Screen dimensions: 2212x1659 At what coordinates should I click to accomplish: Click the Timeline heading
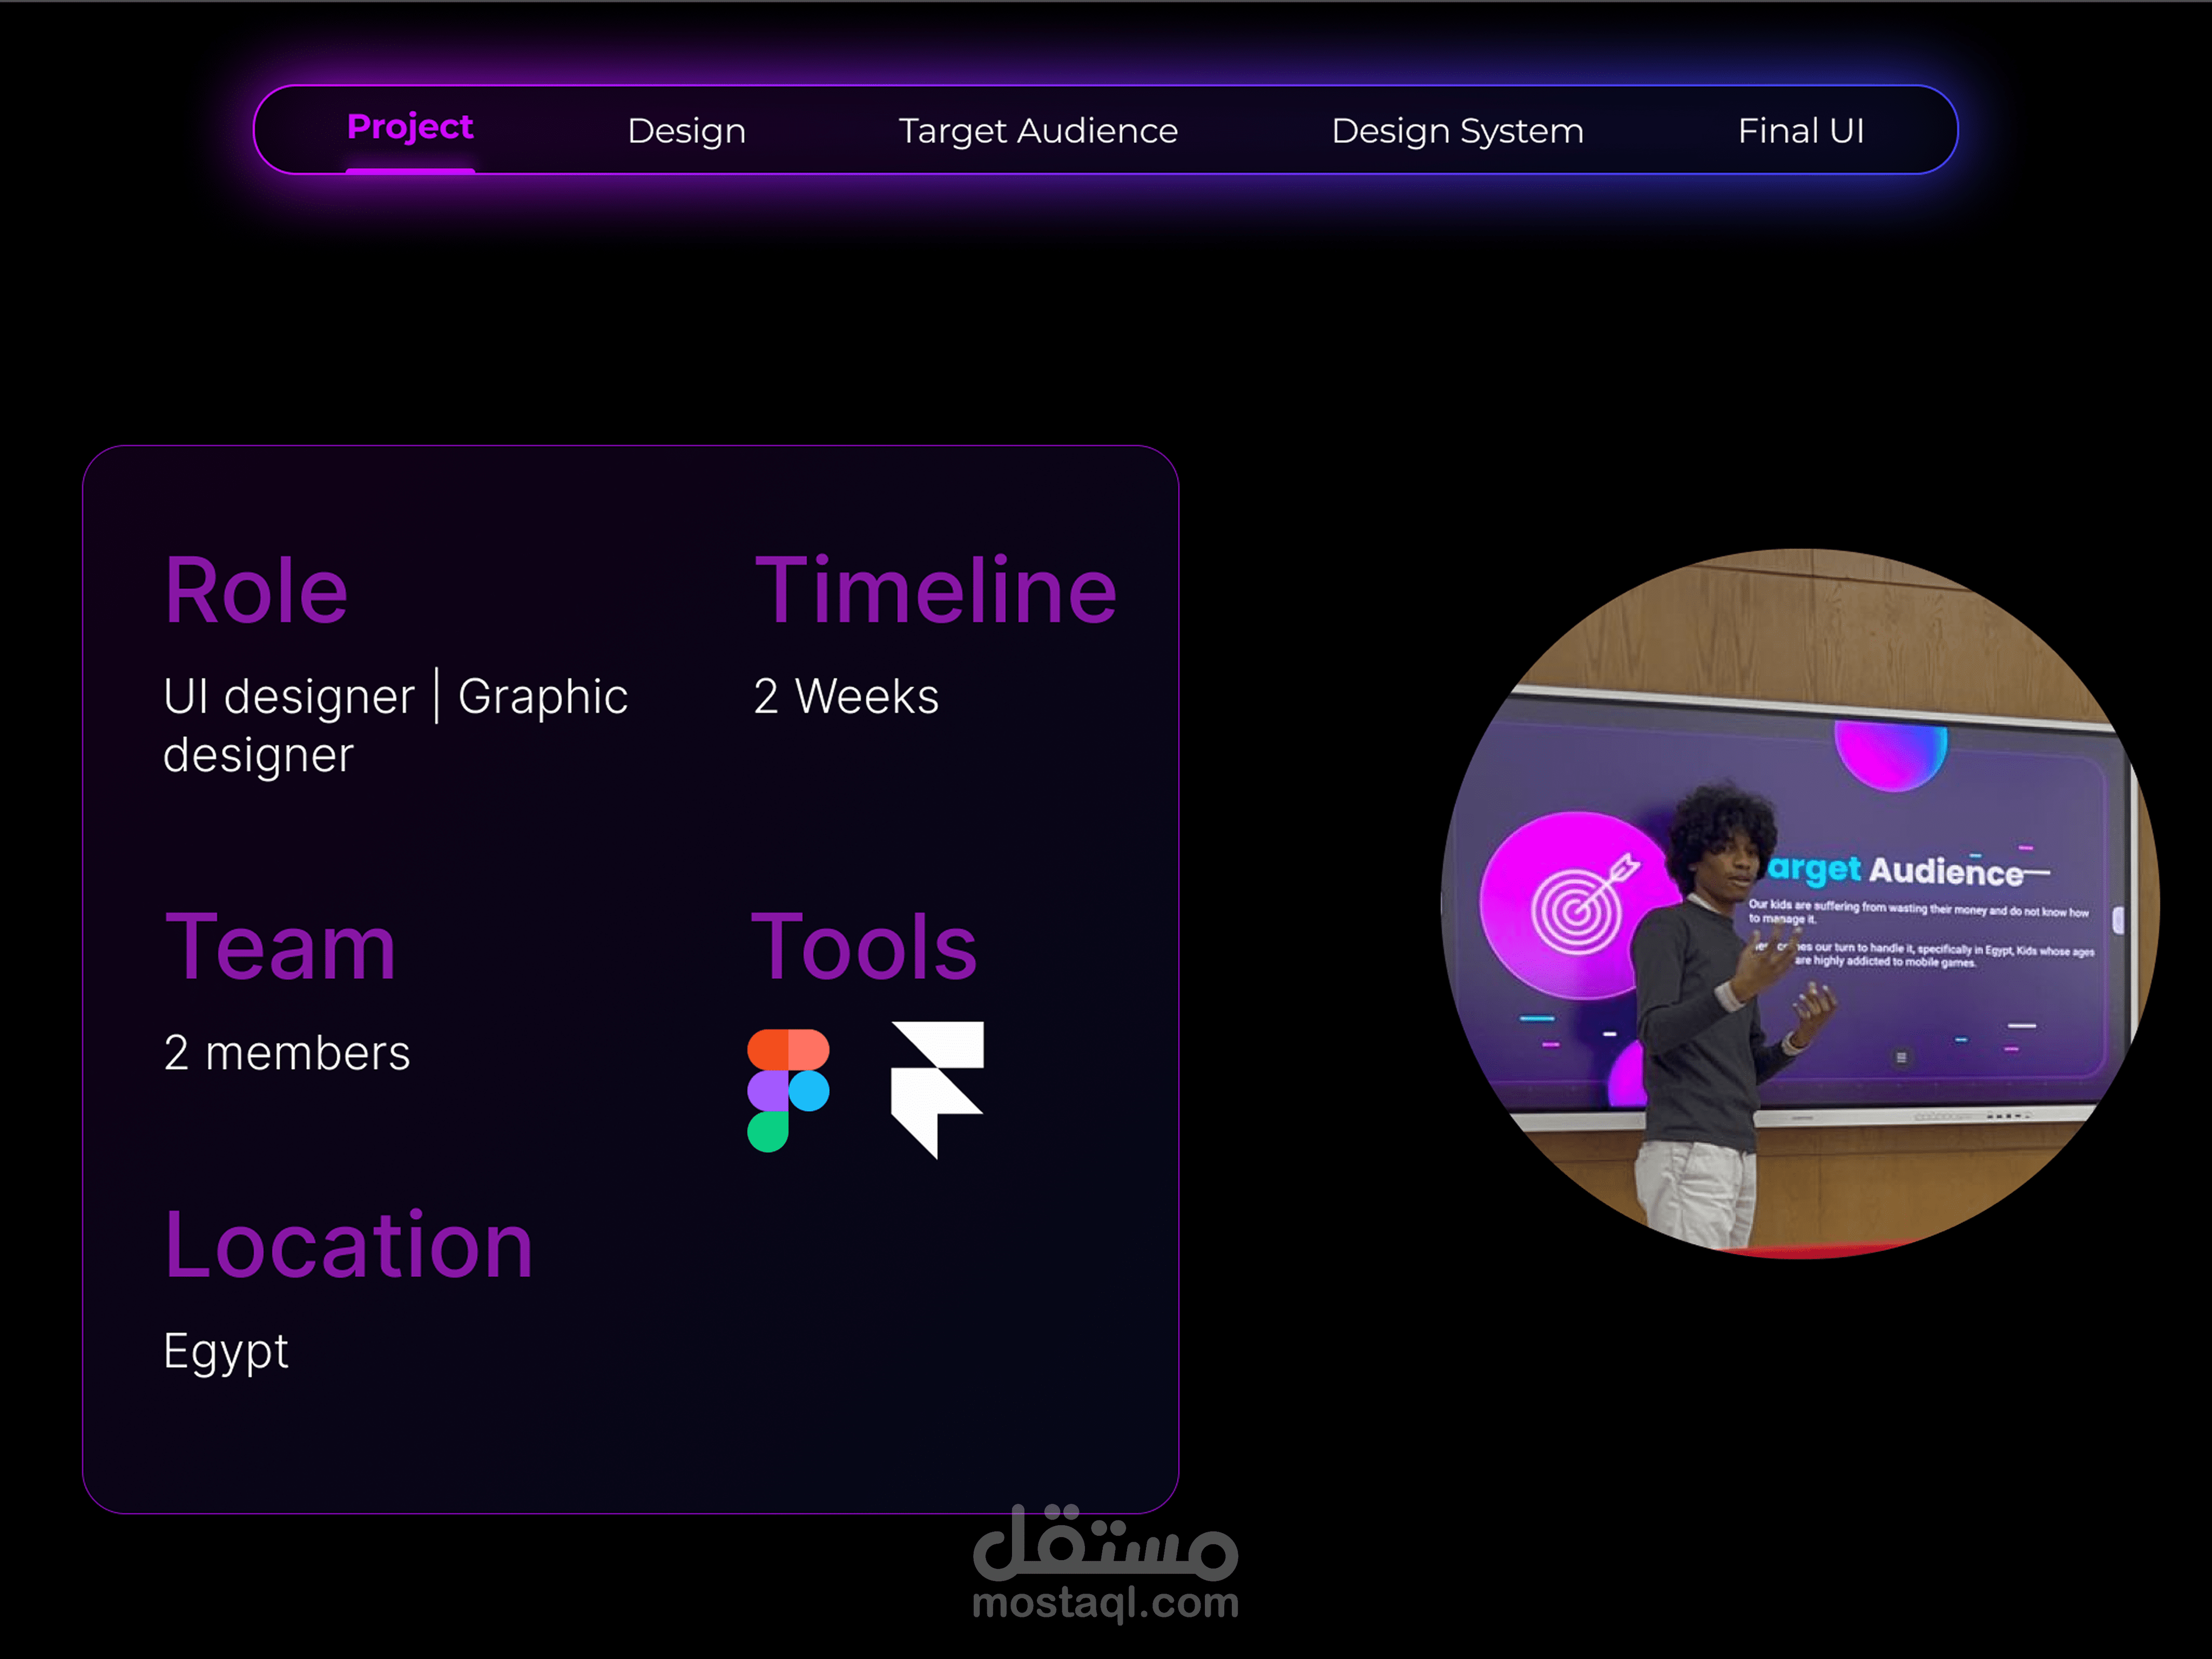pyautogui.click(x=935, y=592)
